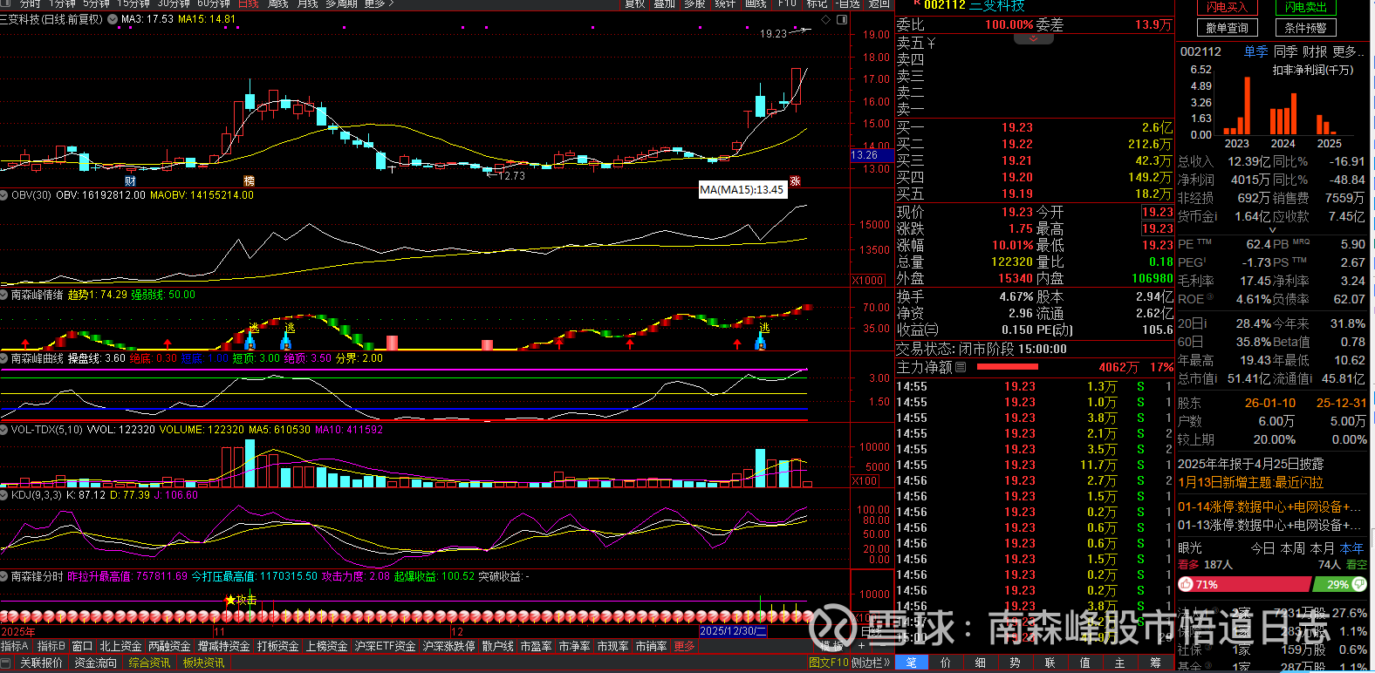
Task: Open the 01-13涨停 news link
Action: coord(1269,525)
